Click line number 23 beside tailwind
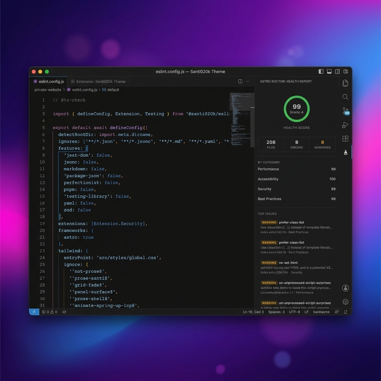This screenshot has width=381, height=381. (x=42, y=251)
